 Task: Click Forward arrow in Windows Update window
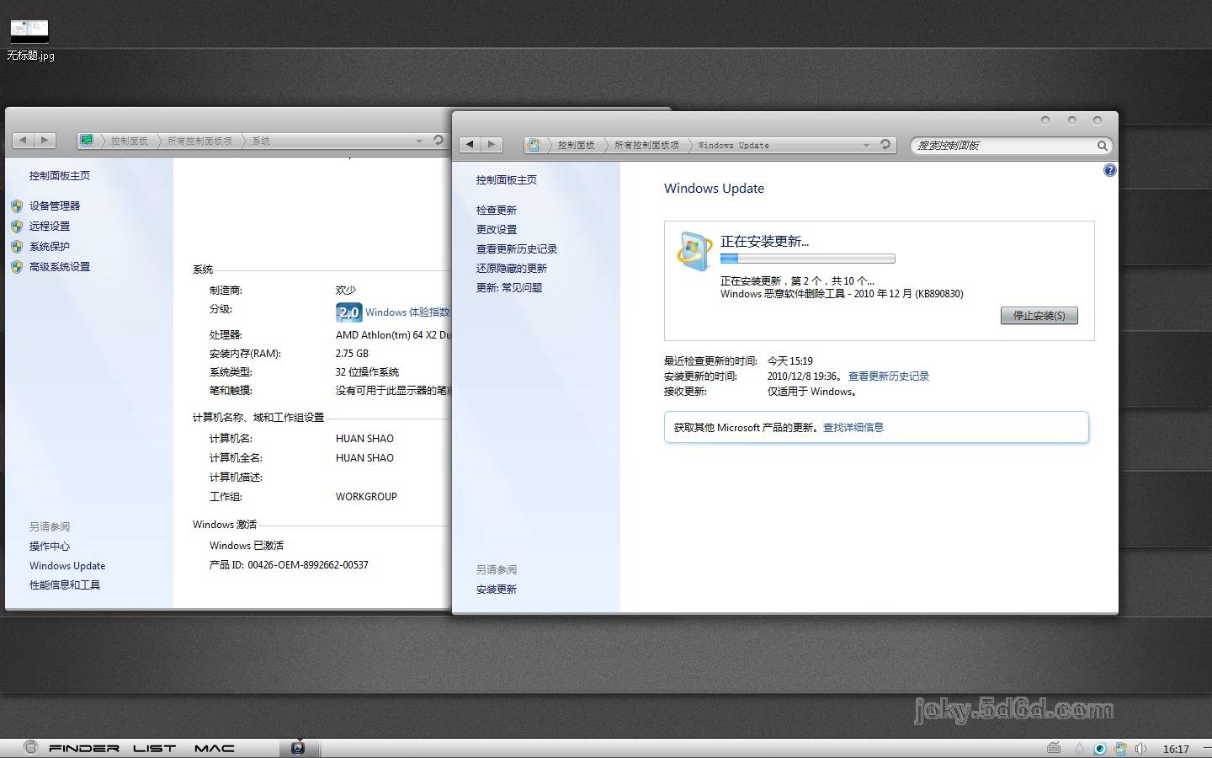point(492,145)
